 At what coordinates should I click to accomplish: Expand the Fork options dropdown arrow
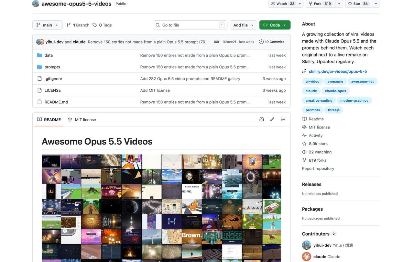pos(339,4)
